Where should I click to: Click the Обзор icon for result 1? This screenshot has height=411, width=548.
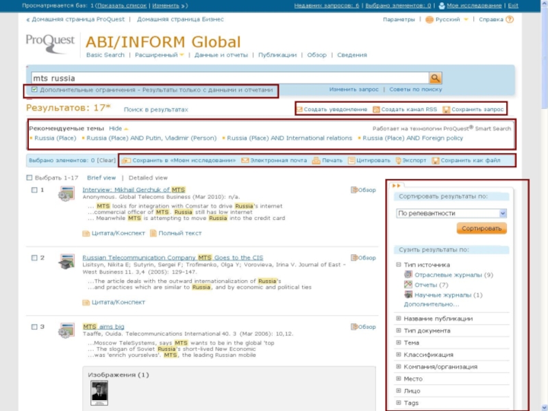(x=354, y=190)
